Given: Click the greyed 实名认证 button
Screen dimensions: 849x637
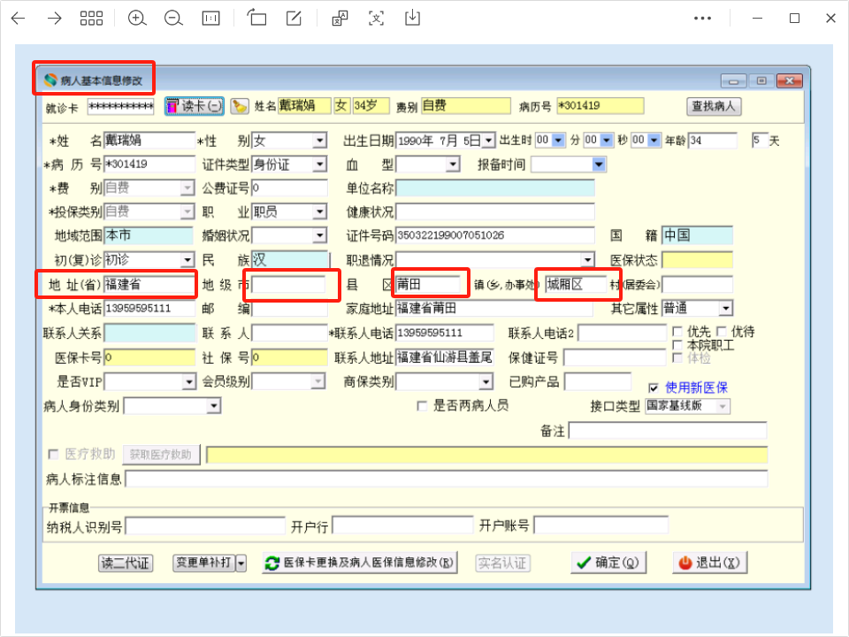Looking at the screenshot, I should 502,564.
